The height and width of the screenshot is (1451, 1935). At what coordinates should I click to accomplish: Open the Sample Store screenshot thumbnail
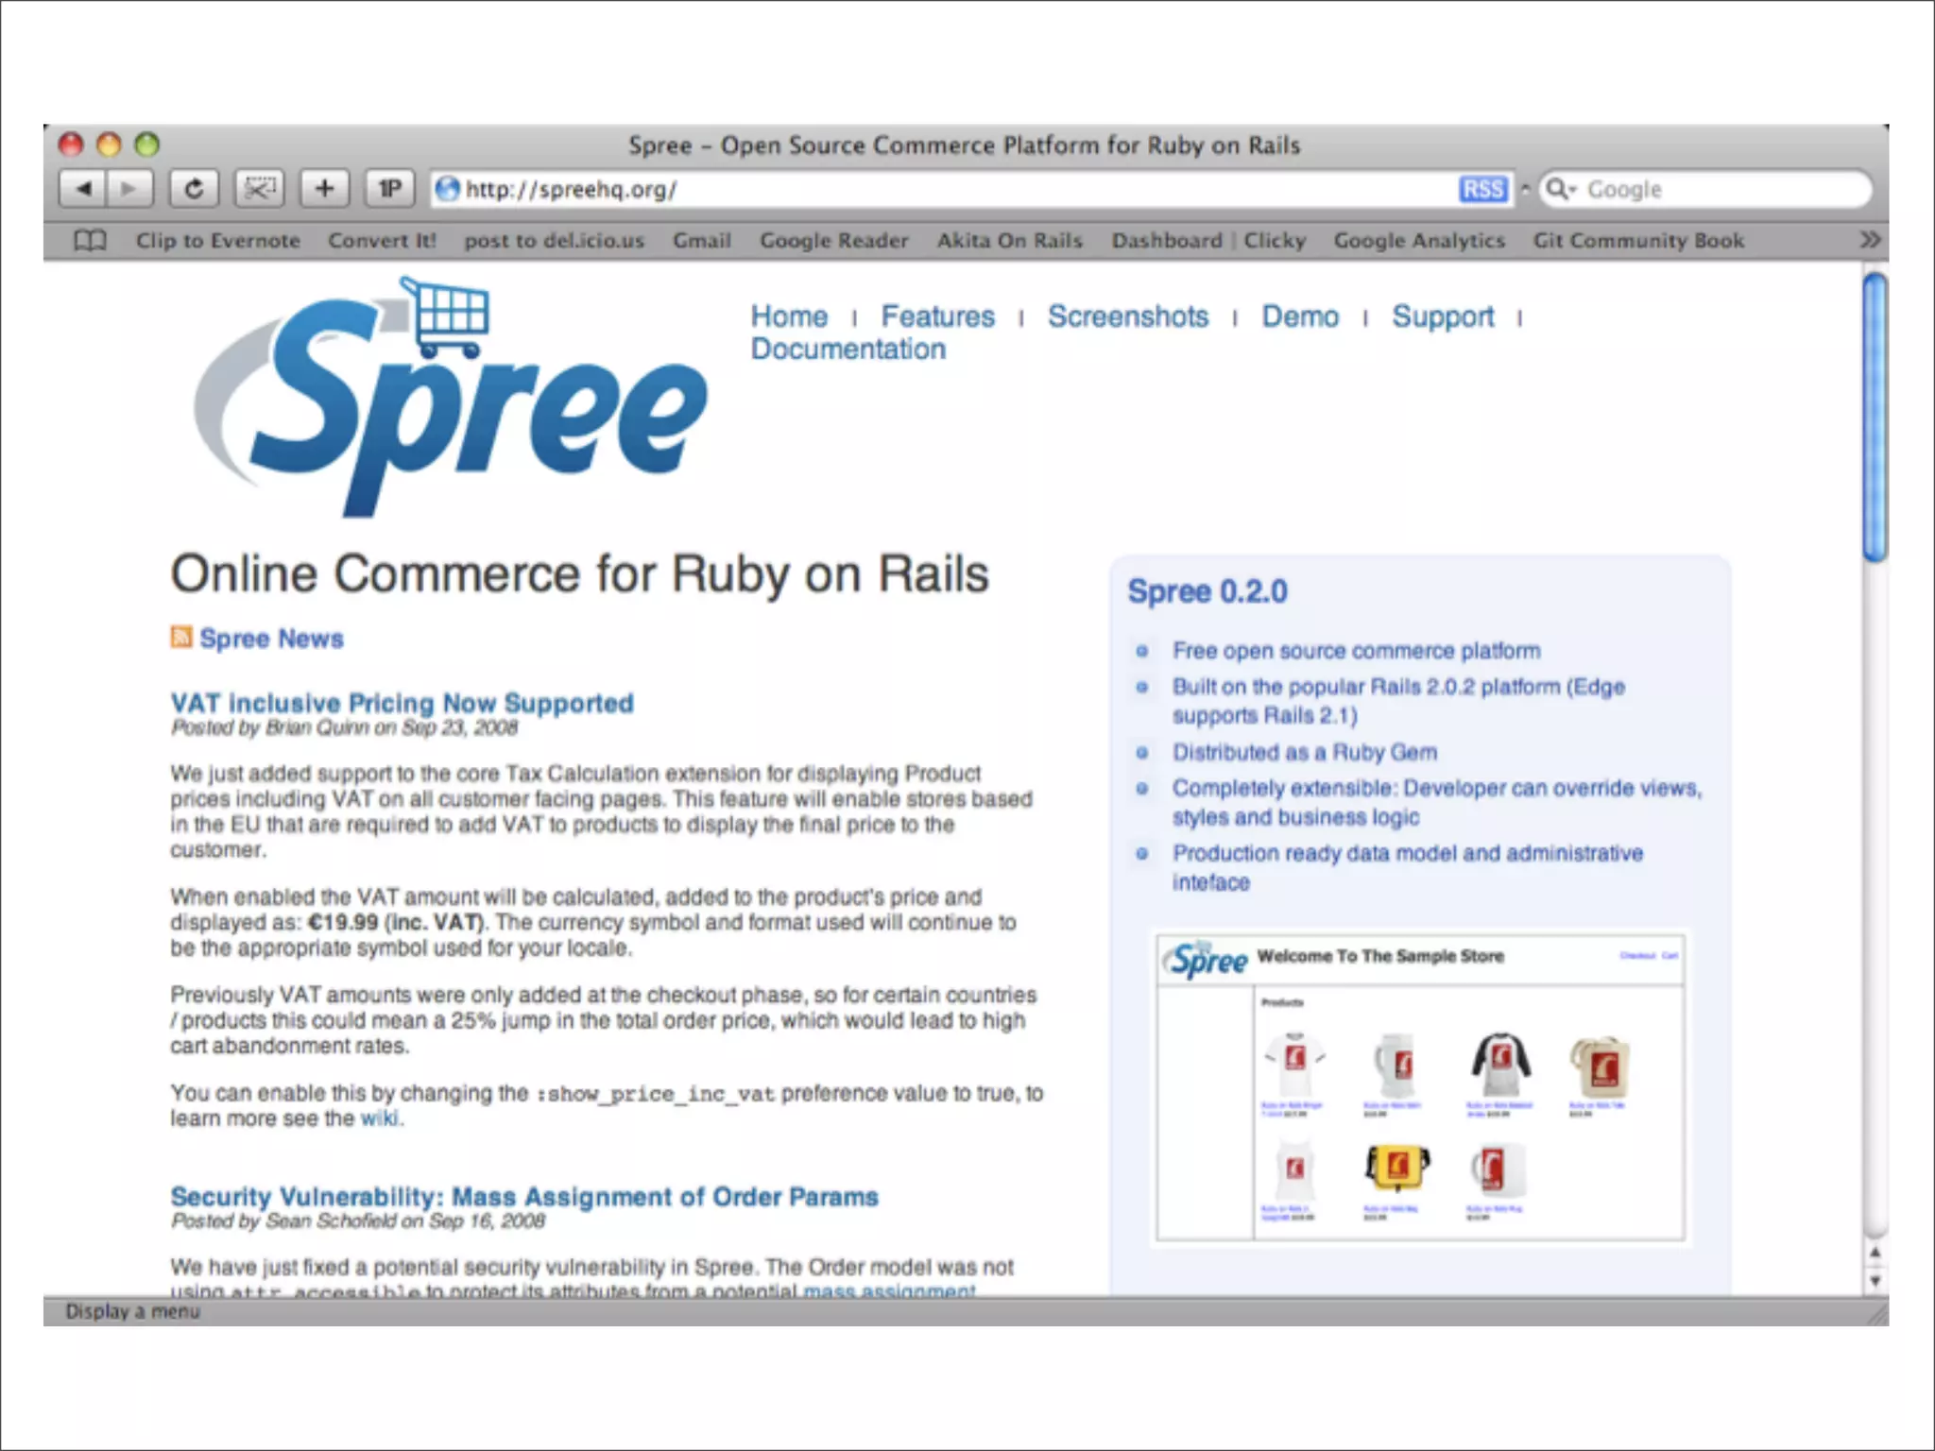click(x=1421, y=1087)
